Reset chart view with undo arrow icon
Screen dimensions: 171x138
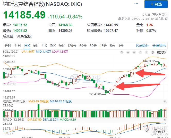pos(122,52)
